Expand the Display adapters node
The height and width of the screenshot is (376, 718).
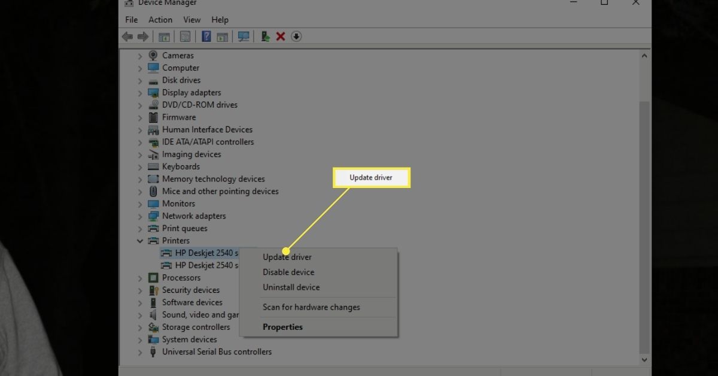click(x=140, y=93)
